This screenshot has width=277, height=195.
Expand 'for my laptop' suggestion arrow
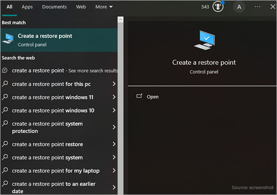114,171
